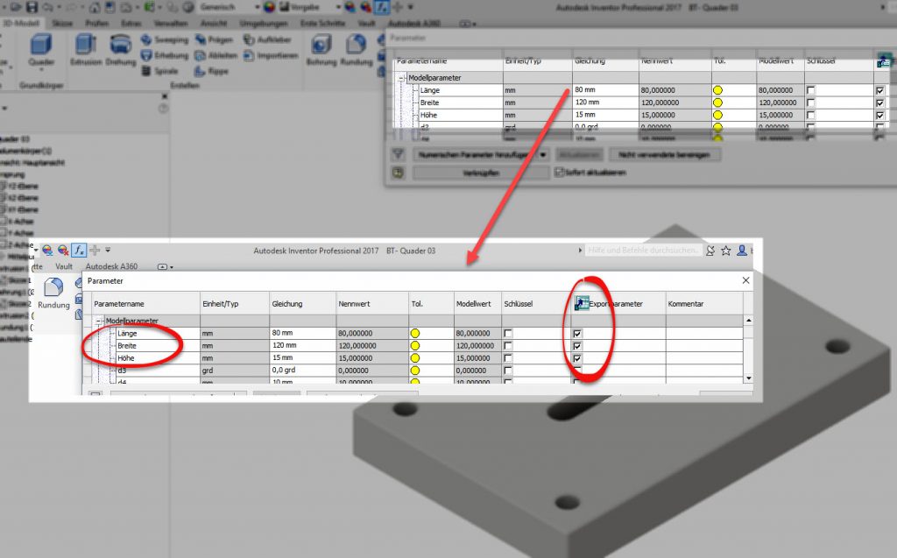Click the Home icon in the quick access toolbar
Viewport: 897px width, 558px height.
click(95, 7)
